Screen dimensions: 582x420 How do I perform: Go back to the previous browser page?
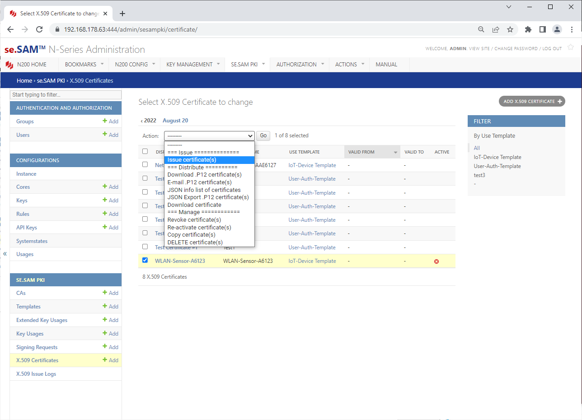pyautogui.click(x=10, y=29)
